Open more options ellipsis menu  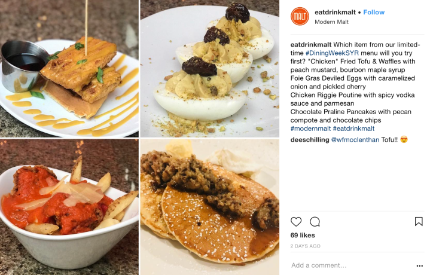419,265
